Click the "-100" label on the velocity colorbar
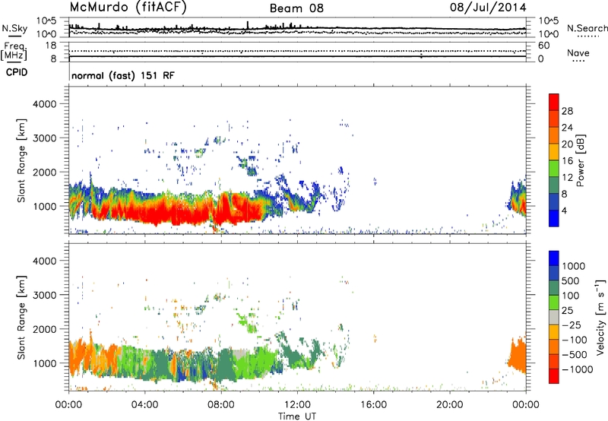 tap(574, 340)
